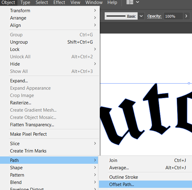Open the Basic brush definition dropdown

(141, 16)
